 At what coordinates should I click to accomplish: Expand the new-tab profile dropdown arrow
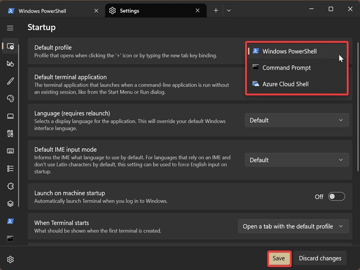click(x=229, y=10)
